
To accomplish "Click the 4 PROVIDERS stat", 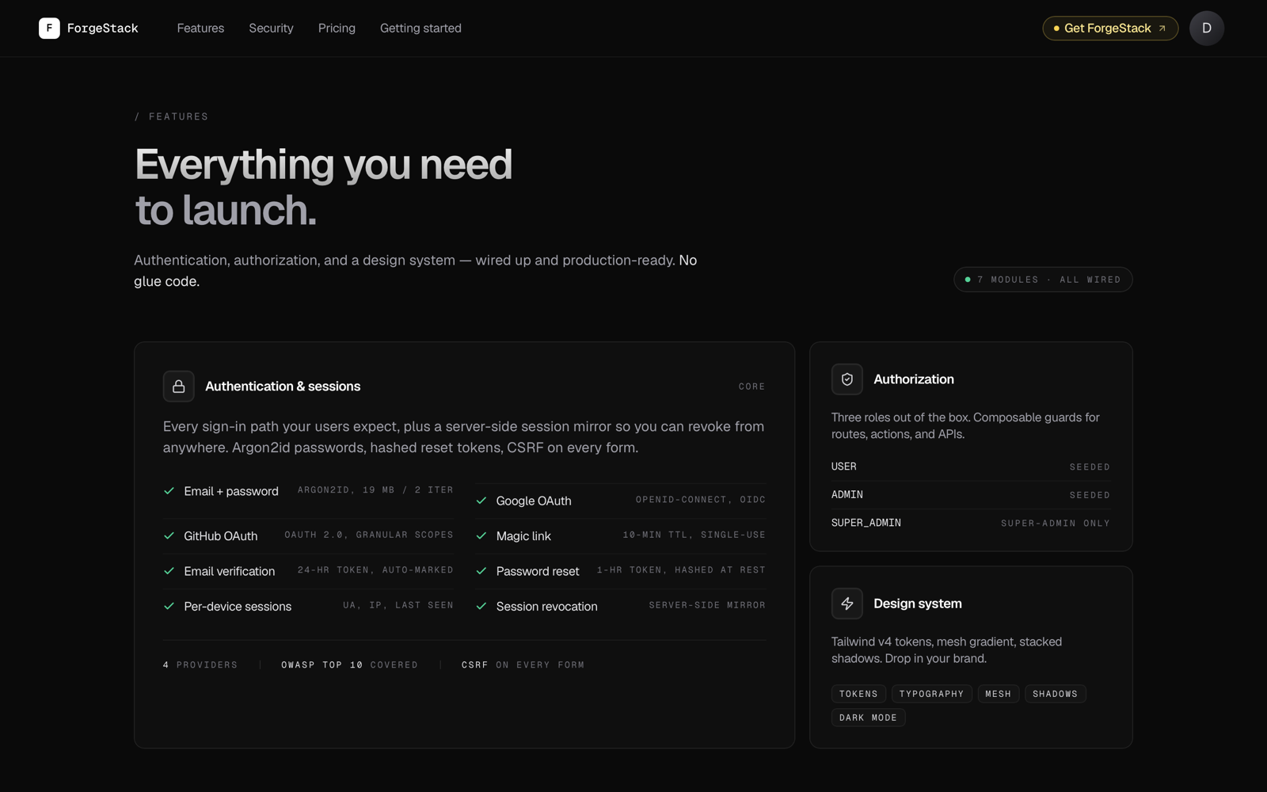I will click(200, 665).
